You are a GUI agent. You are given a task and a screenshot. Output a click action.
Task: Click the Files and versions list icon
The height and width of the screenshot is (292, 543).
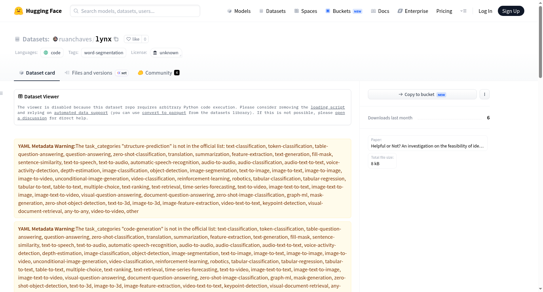click(x=67, y=73)
